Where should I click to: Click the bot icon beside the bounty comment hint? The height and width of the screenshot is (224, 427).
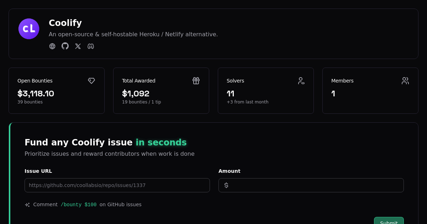[x=27, y=204]
